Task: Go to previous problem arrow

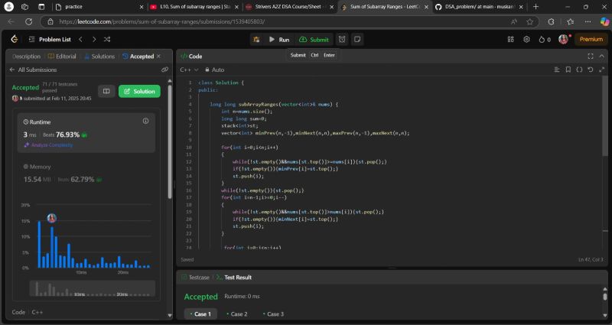Action: (x=81, y=40)
